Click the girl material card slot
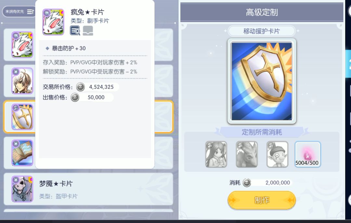This screenshot has width=351, height=223. [x=216, y=154]
